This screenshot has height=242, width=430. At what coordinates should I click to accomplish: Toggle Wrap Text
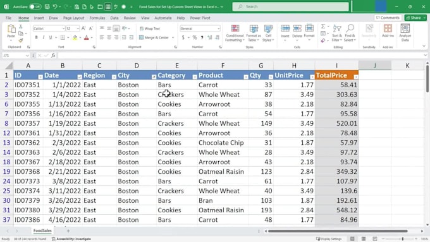point(150,28)
